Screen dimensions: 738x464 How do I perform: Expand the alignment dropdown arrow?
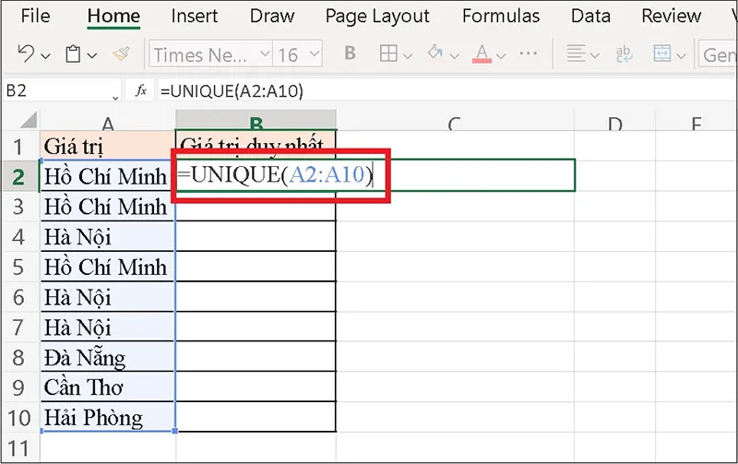(x=595, y=56)
